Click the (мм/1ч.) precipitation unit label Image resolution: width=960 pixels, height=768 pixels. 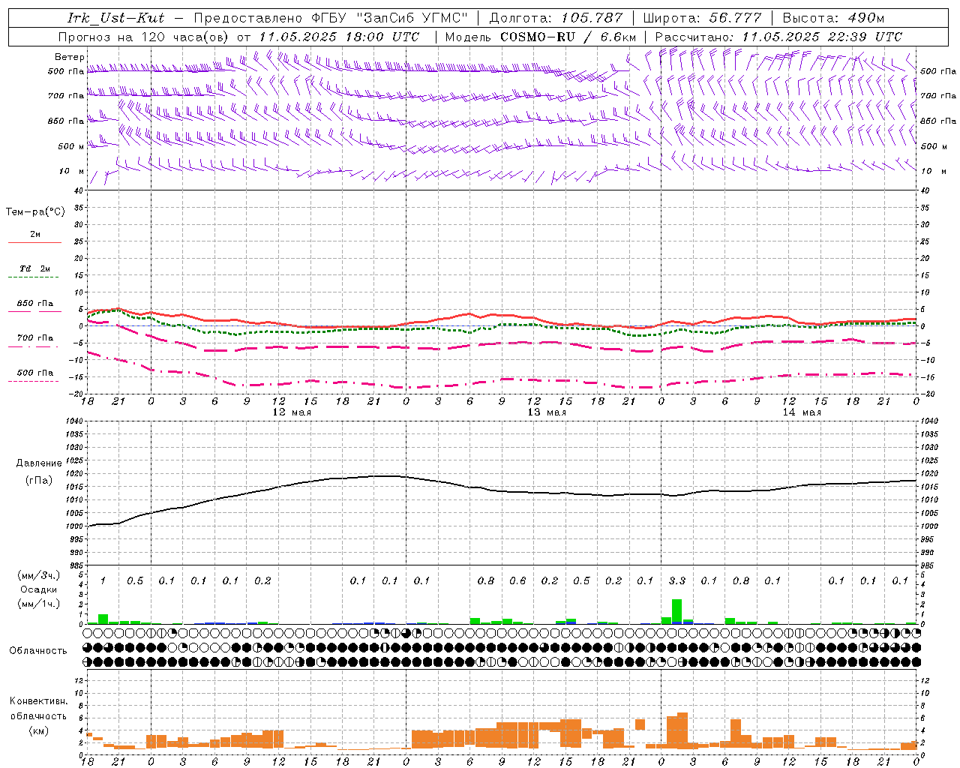(38, 604)
